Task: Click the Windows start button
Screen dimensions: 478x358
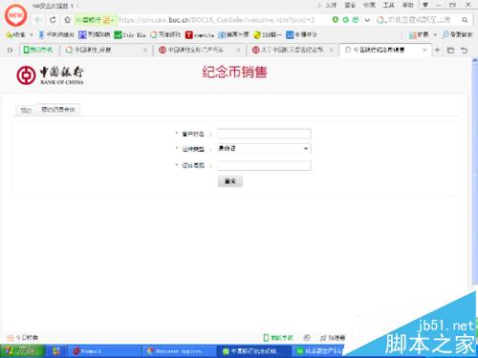Action: click(x=21, y=351)
